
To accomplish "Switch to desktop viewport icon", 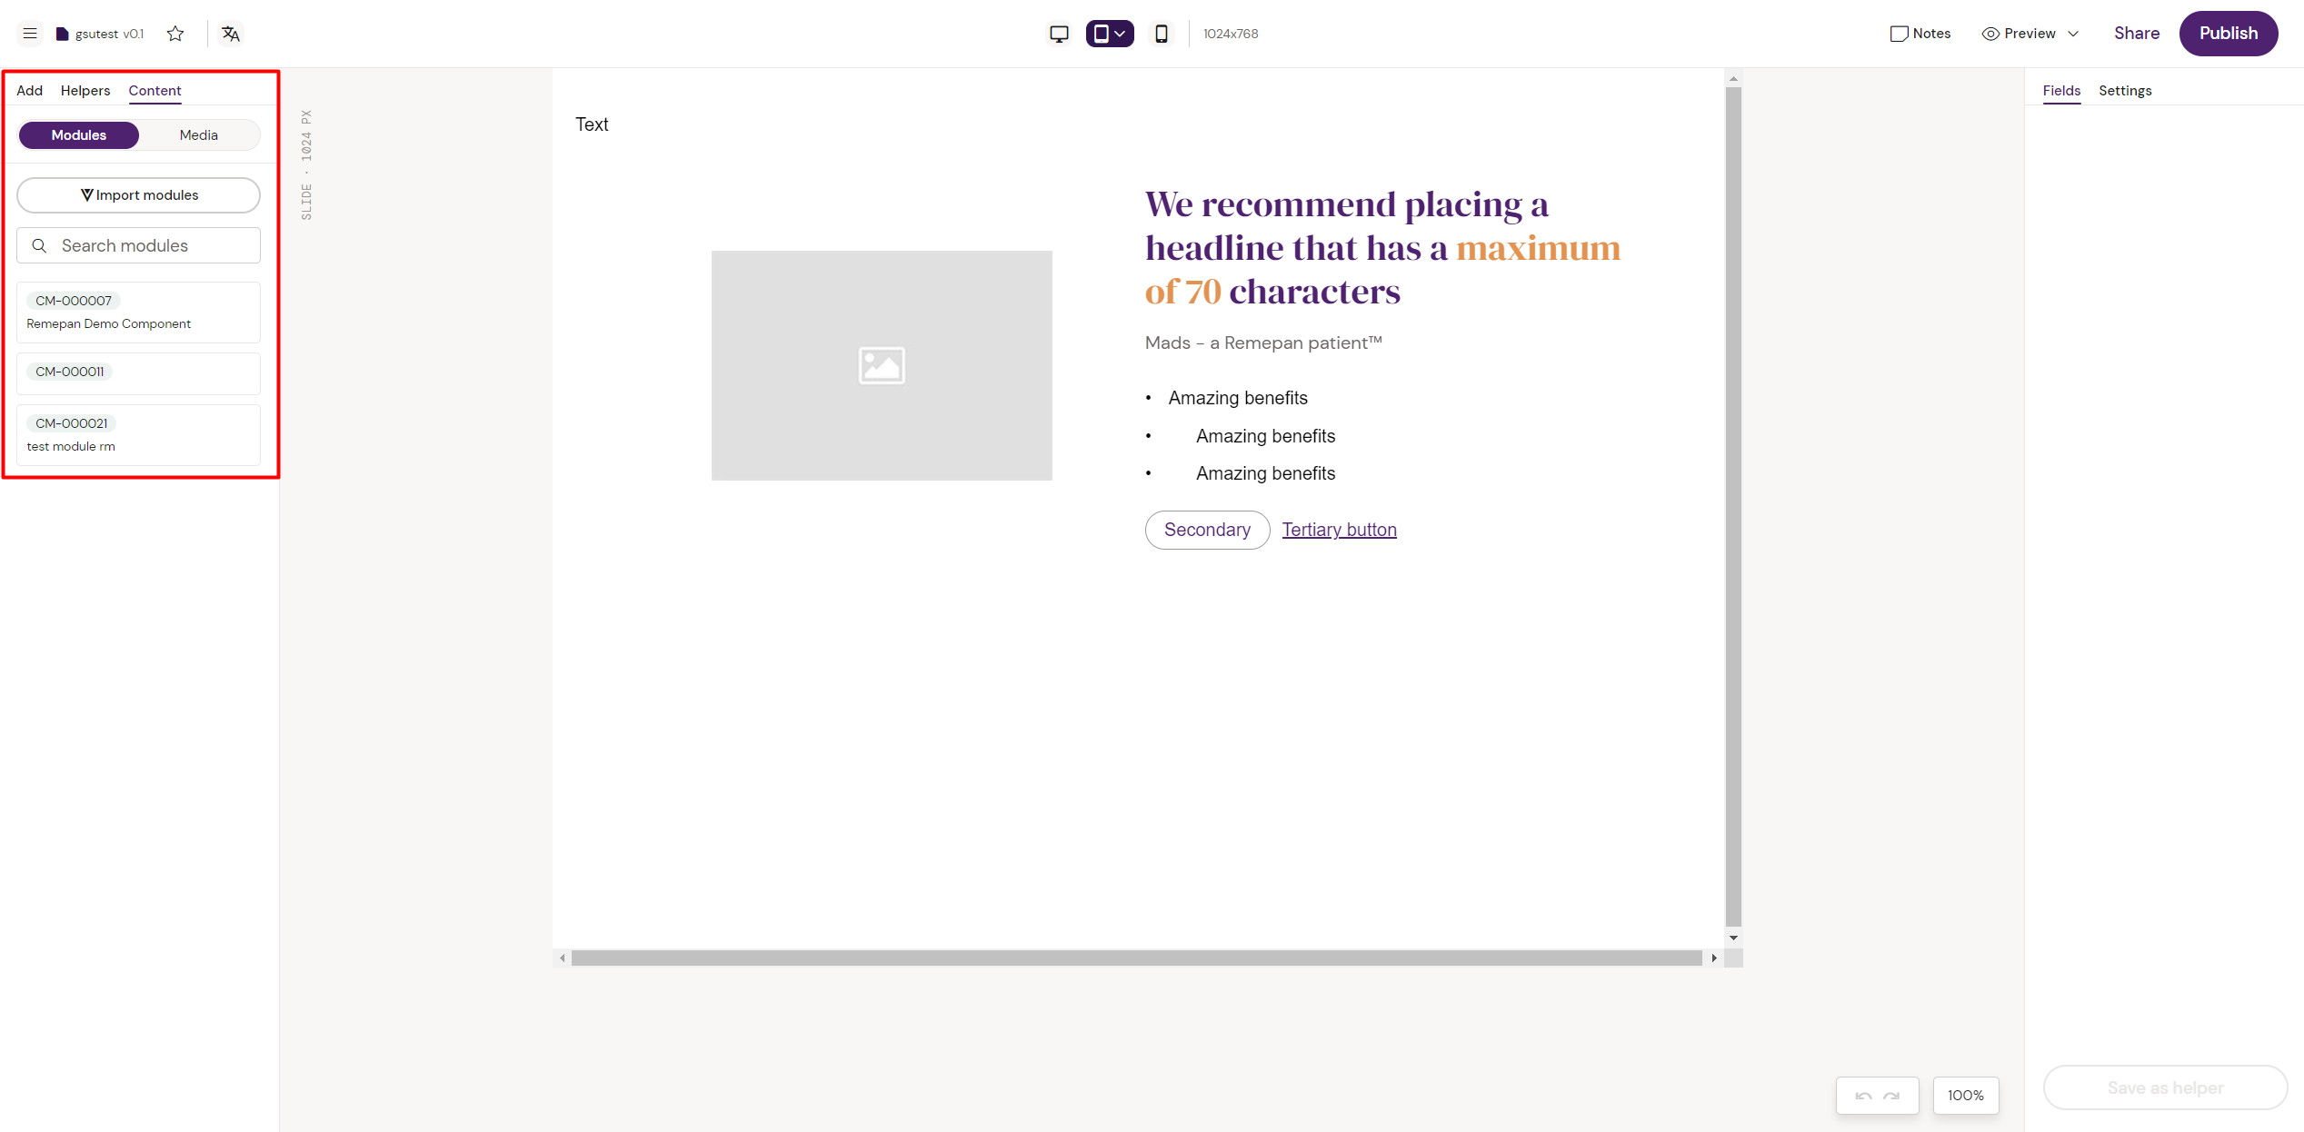I will click(1059, 34).
